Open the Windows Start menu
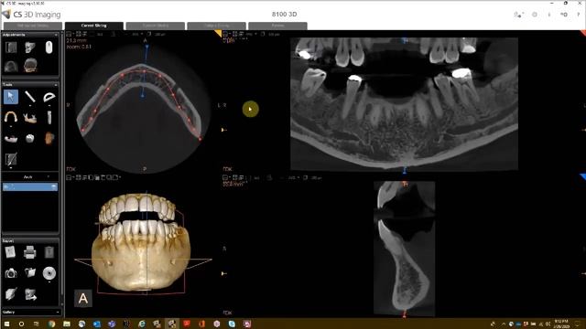This screenshot has height=329, width=586. [x=6, y=324]
